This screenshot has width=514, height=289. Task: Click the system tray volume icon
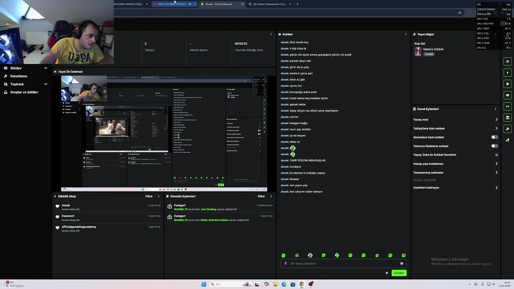pyautogui.click(x=493, y=284)
